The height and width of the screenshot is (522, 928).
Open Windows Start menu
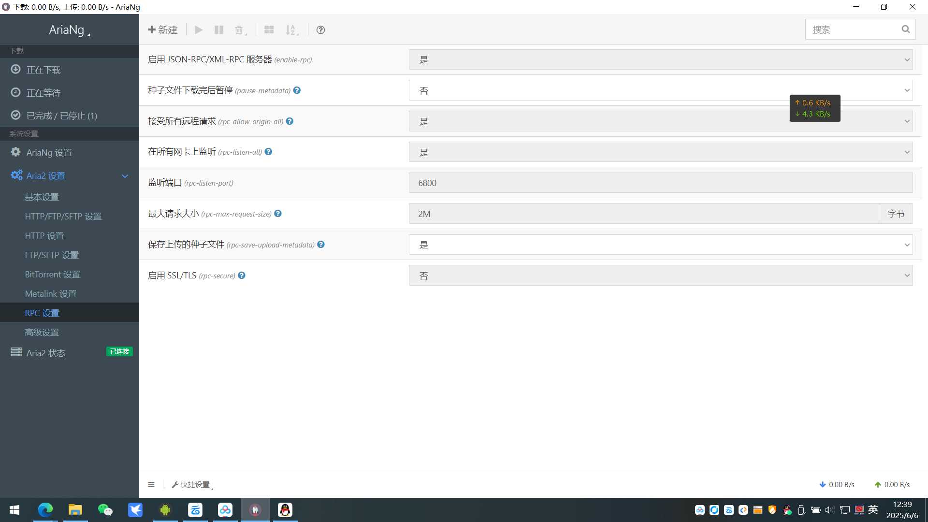coord(14,510)
